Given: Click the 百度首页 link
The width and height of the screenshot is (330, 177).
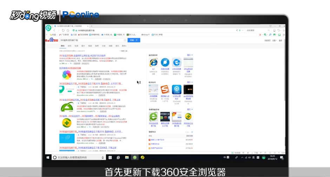Looking at the screenshot, I should pos(268,40).
